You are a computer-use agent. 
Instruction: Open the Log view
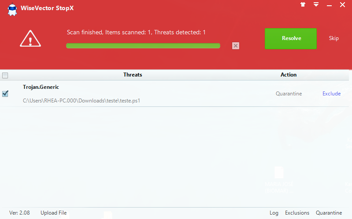pos(274,213)
